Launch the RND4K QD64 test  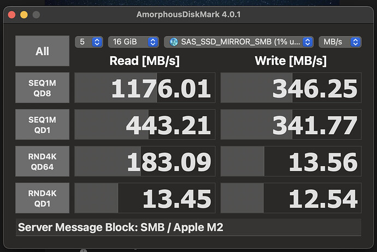42,162
